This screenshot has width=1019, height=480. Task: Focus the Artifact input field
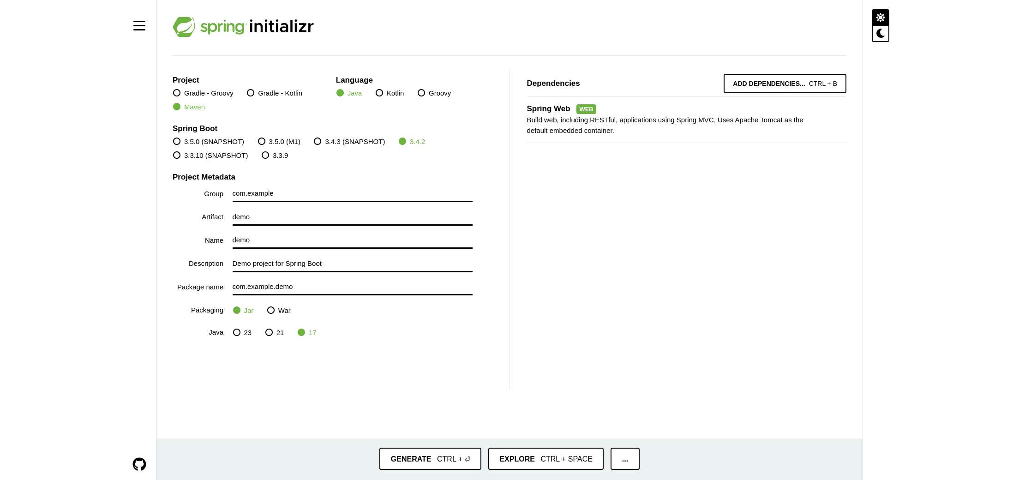coord(353,217)
